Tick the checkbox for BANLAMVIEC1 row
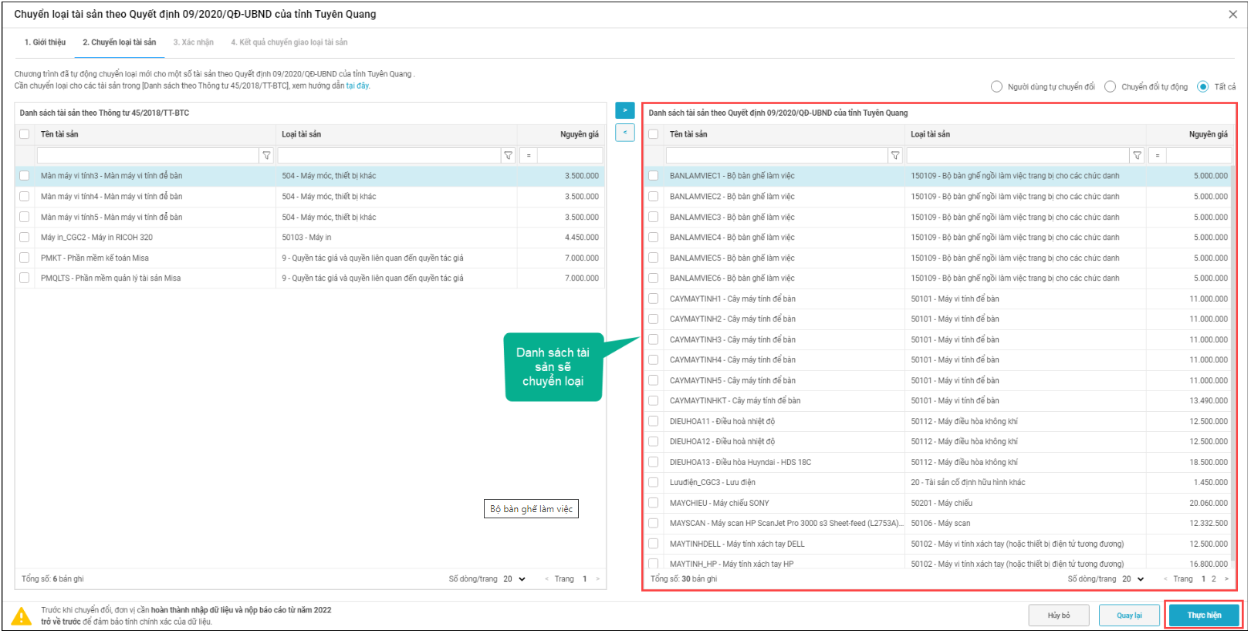1251x634 pixels. [654, 176]
